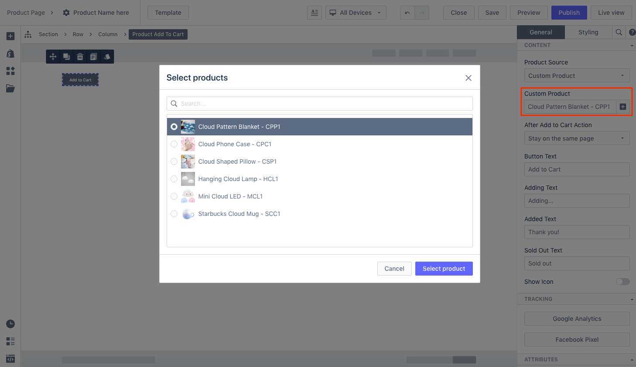Click the Select product button
Image resolution: width=636 pixels, height=367 pixels.
(x=444, y=269)
